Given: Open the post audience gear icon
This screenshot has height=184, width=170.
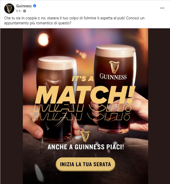Looking at the screenshot, I should [x=24, y=11].
